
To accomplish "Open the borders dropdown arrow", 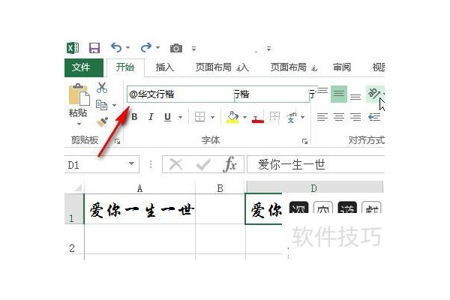I will tap(213, 117).
